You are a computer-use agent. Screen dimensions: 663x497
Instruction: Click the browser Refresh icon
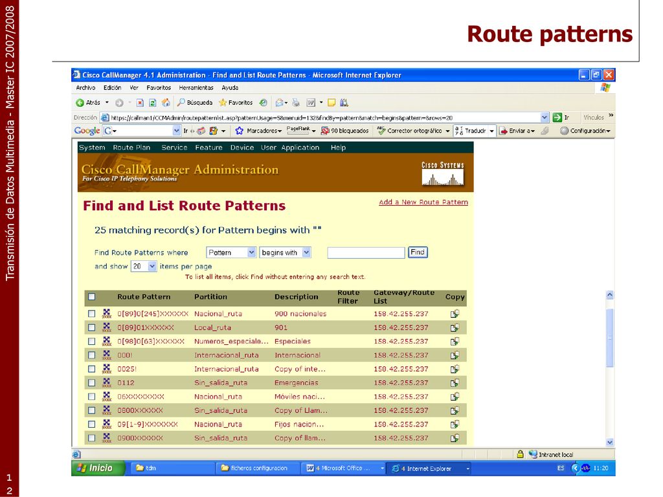pyautogui.click(x=153, y=103)
